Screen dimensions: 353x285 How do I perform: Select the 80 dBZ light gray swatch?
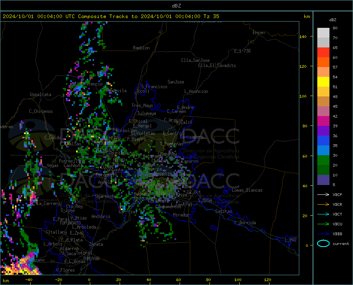pos(323,33)
